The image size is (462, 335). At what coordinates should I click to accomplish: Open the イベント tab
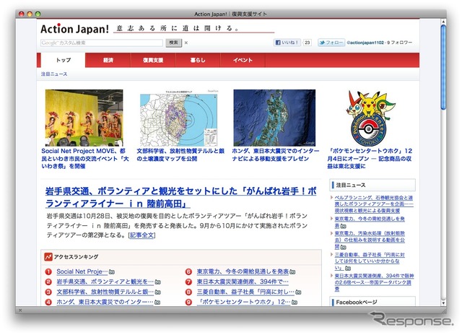coord(243,60)
